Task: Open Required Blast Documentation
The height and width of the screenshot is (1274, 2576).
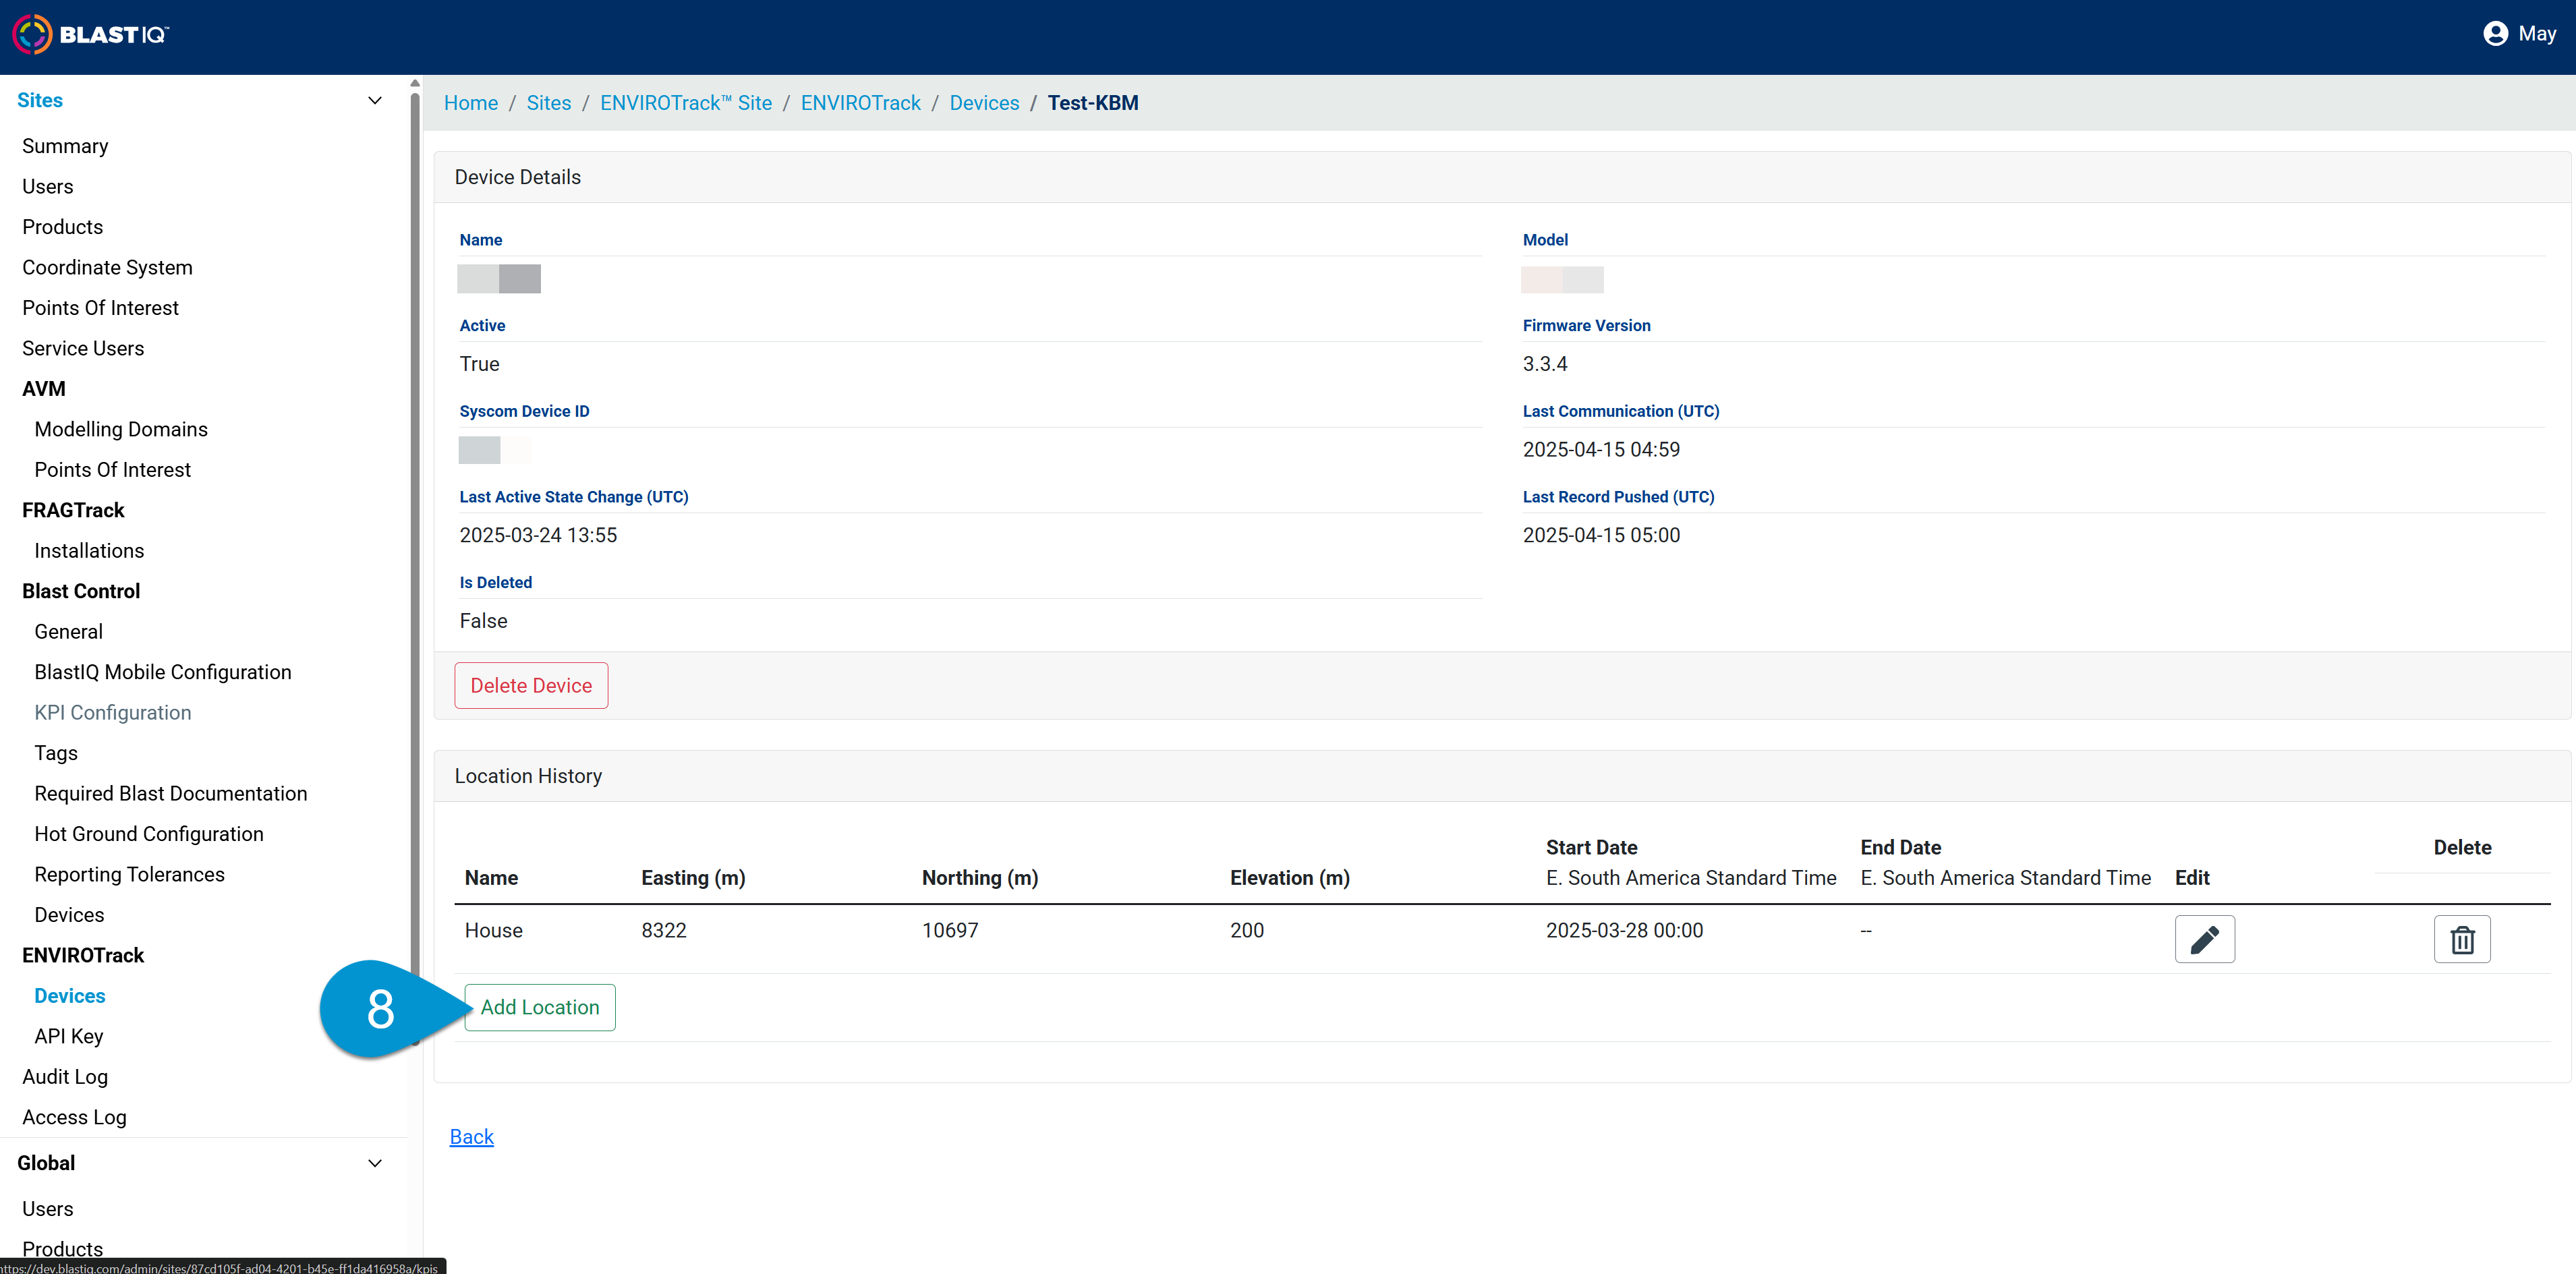Action: (x=171, y=794)
